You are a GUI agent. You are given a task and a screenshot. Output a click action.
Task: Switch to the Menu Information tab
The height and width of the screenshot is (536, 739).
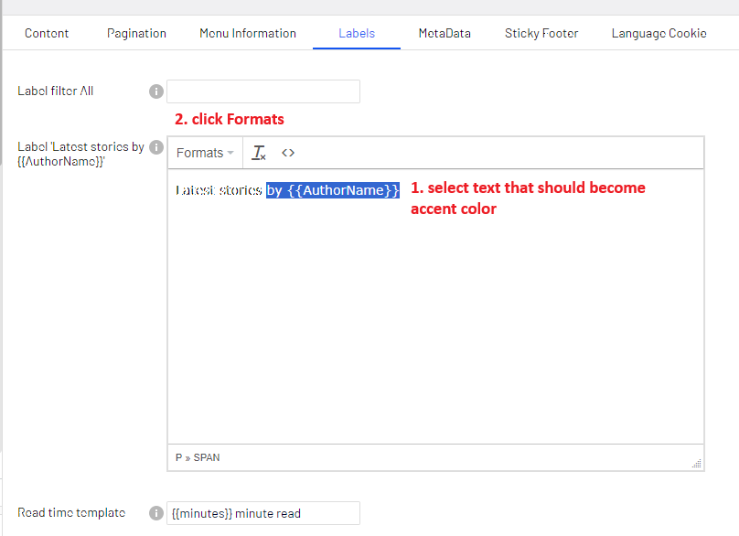[247, 33]
